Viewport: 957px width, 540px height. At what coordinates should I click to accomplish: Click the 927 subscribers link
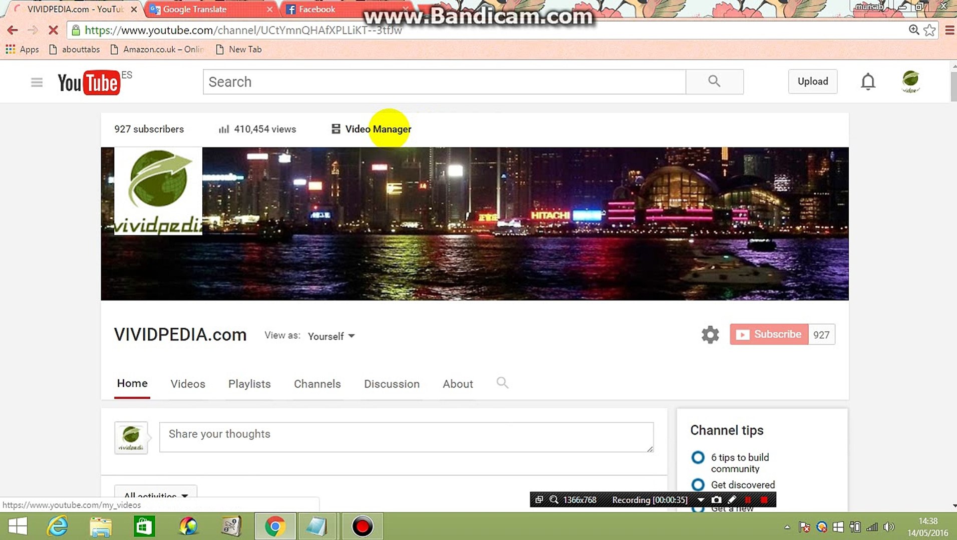[x=149, y=129]
